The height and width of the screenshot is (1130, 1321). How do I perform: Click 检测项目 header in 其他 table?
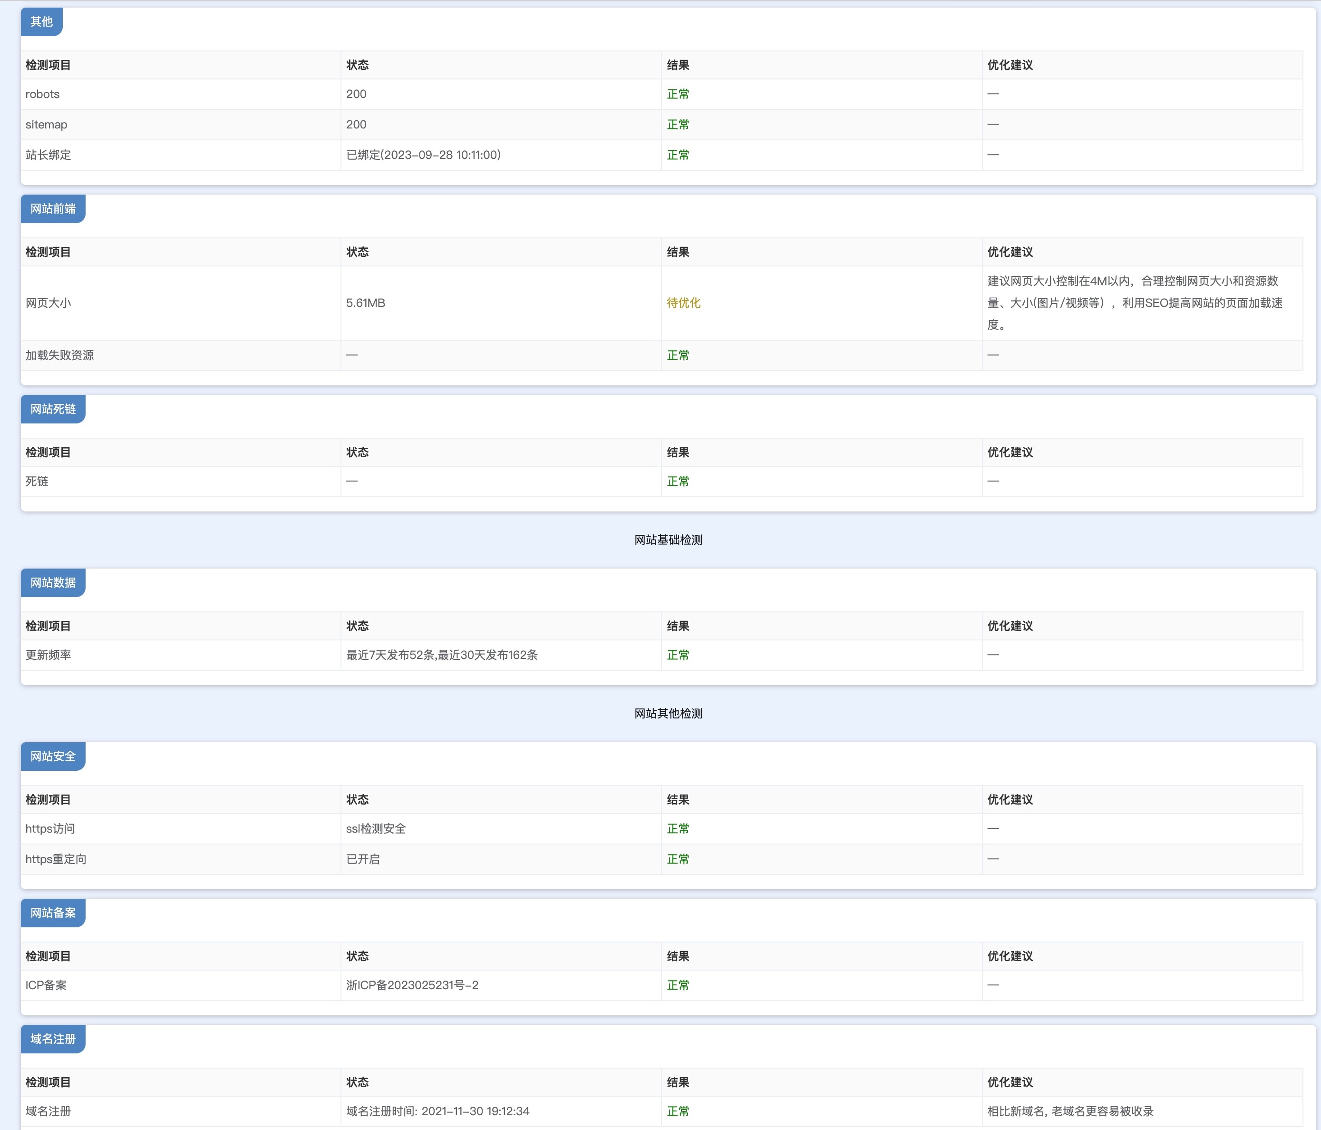click(49, 65)
